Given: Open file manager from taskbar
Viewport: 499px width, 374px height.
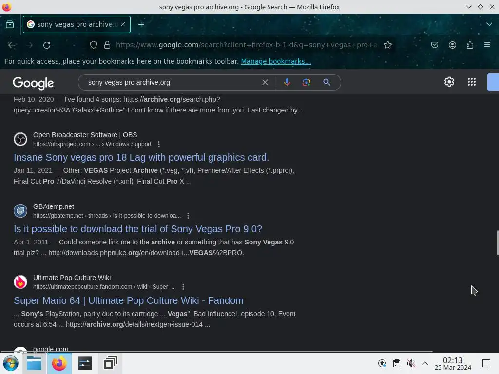Looking at the screenshot, I should pos(34,363).
